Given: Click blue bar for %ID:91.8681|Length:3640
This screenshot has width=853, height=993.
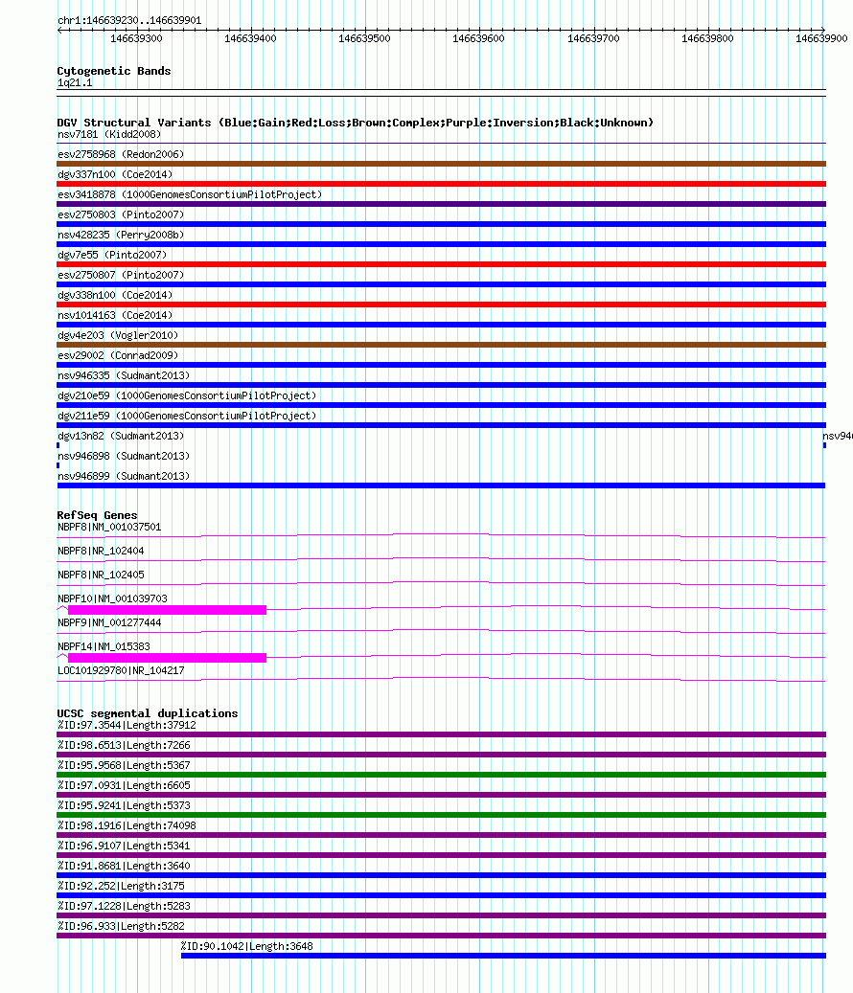Looking at the screenshot, I should pos(441,875).
